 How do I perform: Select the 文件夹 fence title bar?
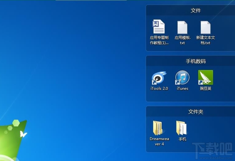(190, 112)
